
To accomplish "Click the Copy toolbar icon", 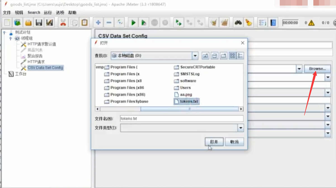I will [74, 23].
